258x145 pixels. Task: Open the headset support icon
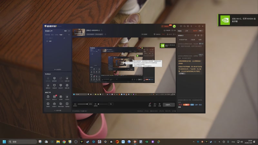pyautogui.click(x=184, y=26)
